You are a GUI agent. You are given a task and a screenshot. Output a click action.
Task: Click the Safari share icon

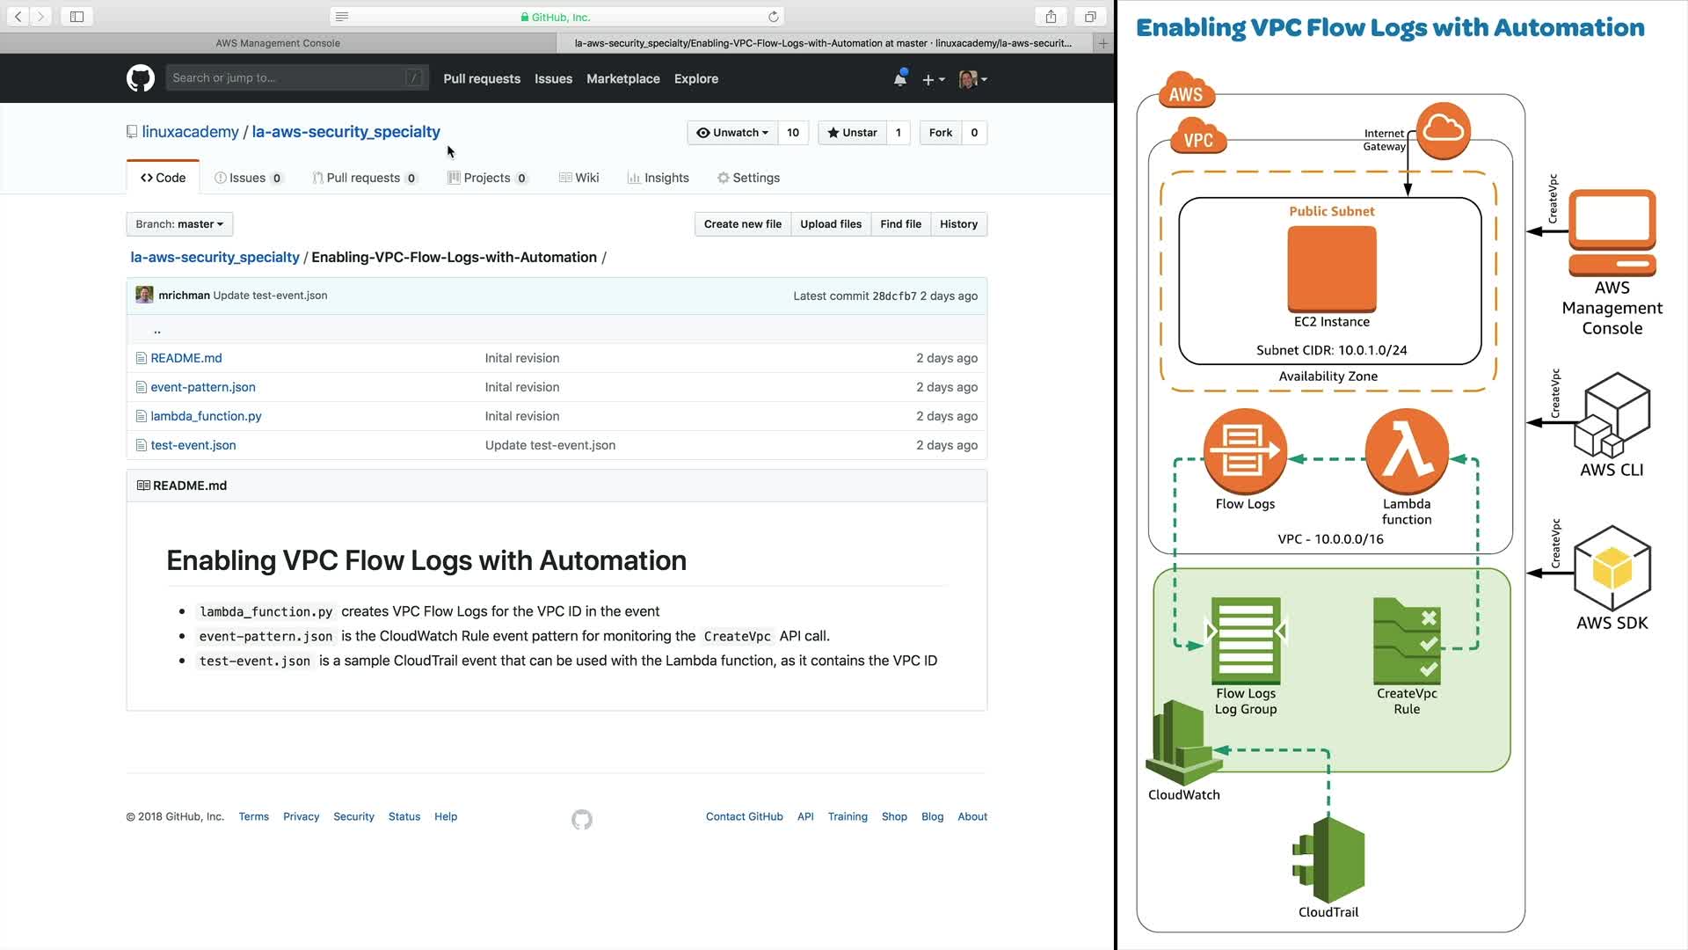[x=1051, y=17]
